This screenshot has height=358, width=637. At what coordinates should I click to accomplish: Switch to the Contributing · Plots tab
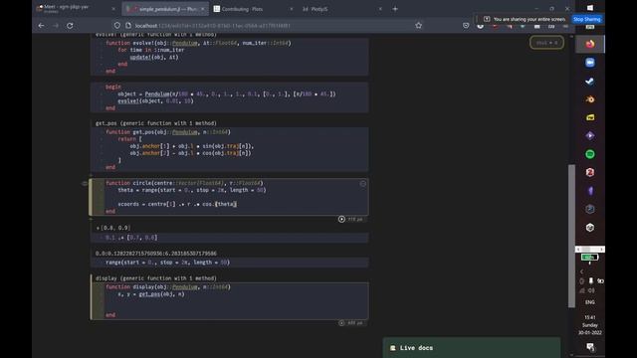click(252, 9)
